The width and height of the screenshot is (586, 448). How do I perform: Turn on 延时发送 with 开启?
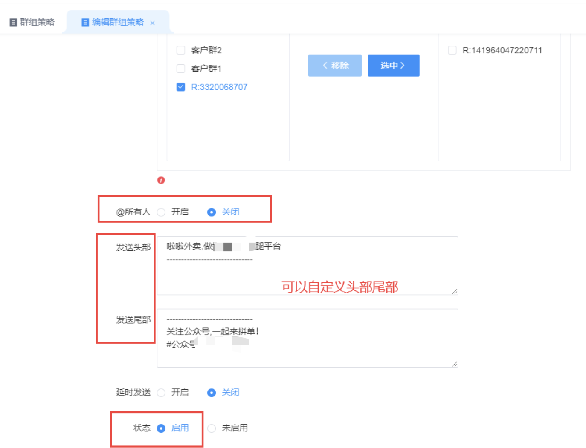161,393
